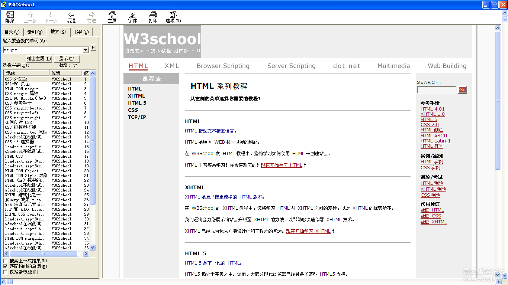The image size is (508, 285).
Task: Select HTML 5 in the 课程表 sidebar
Action: click(x=137, y=103)
